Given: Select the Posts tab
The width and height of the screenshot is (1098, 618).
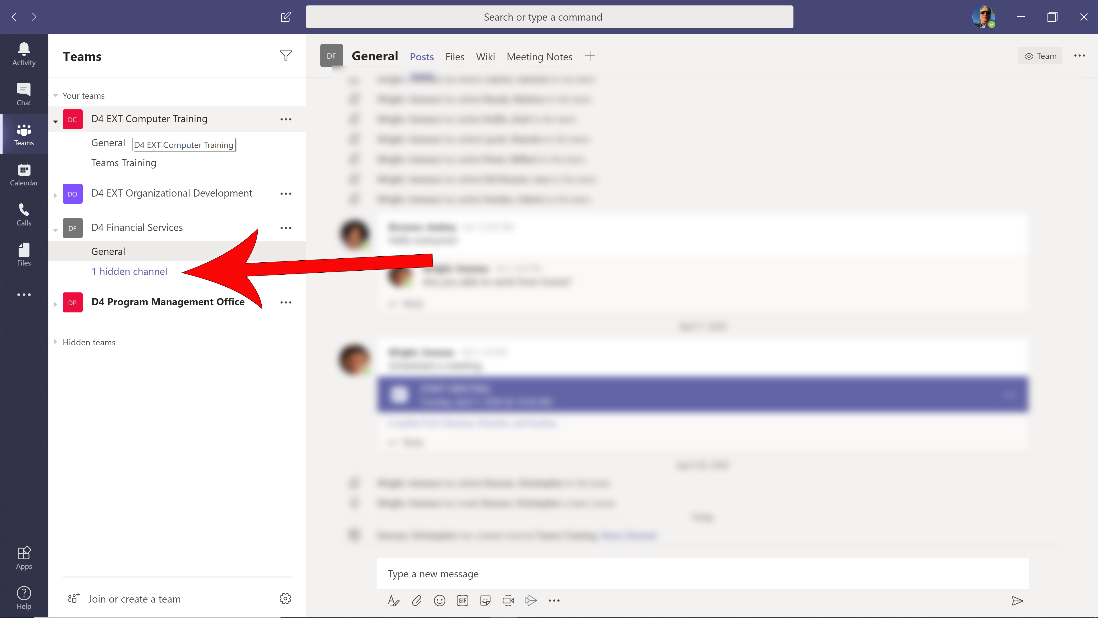Looking at the screenshot, I should coord(422,57).
